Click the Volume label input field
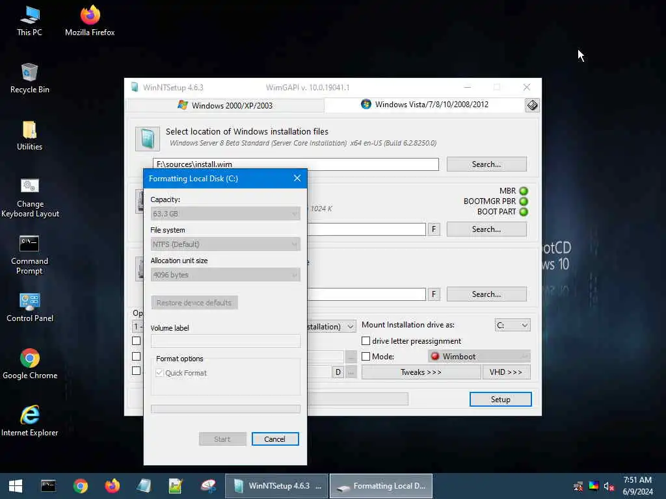The image size is (666, 499). [225, 340]
